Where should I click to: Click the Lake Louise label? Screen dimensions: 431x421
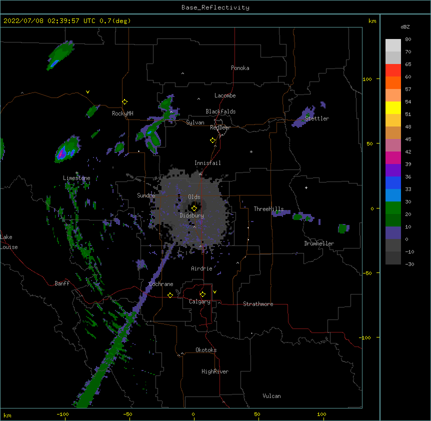(x=9, y=242)
